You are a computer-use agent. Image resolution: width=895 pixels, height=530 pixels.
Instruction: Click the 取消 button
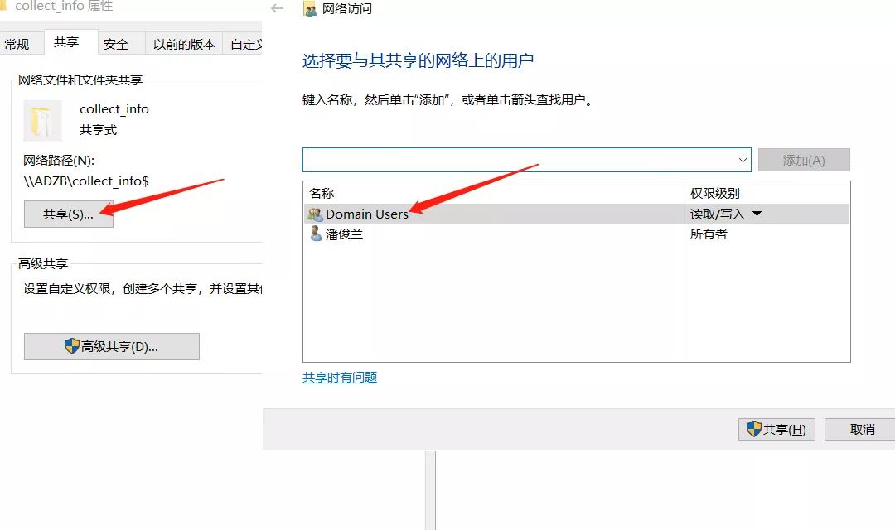pyautogui.click(x=863, y=429)
